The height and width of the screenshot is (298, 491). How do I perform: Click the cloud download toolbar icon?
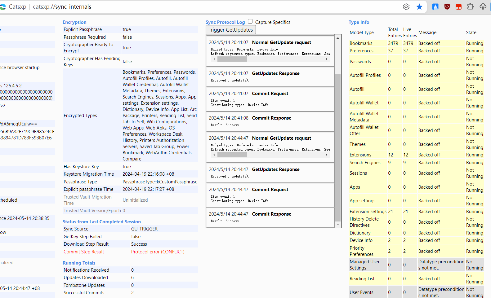tap(483, 7)
